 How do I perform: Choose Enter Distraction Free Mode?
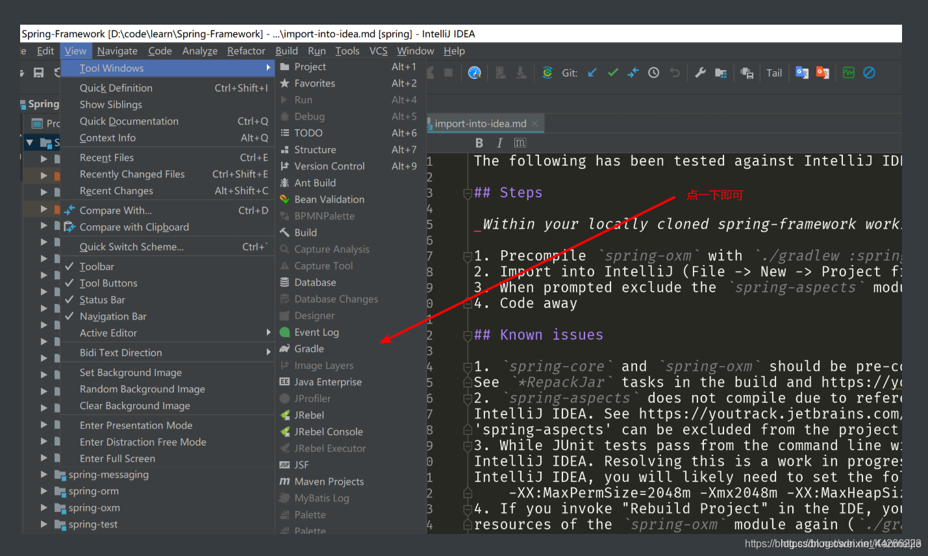[168, 442]
